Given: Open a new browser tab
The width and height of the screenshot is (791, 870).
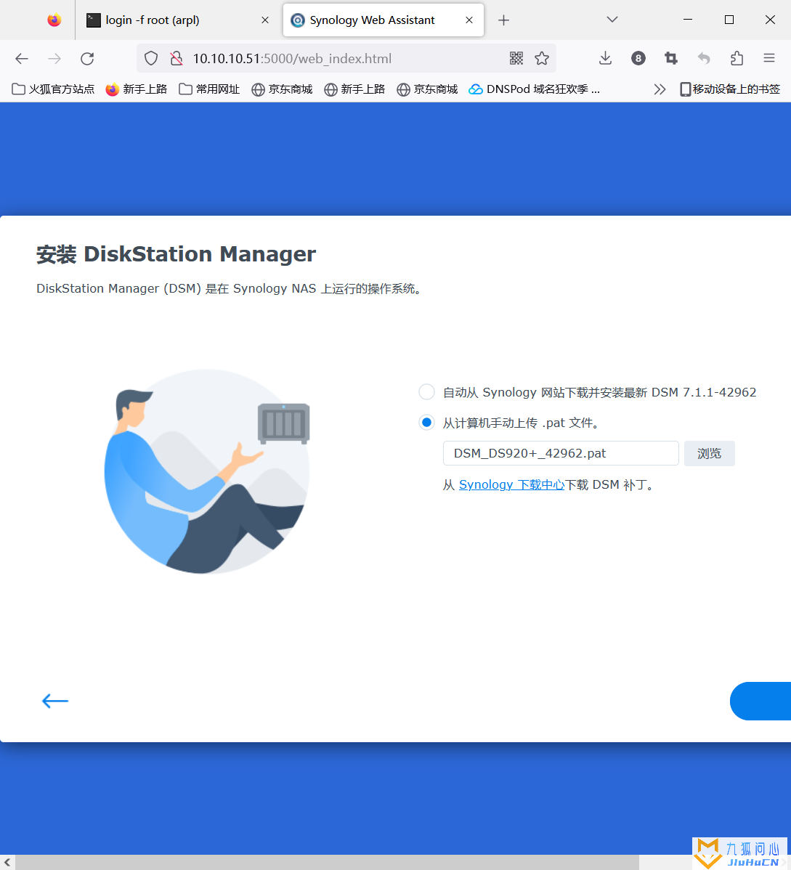Looking at the screenshot, I should tap(503, 20).
